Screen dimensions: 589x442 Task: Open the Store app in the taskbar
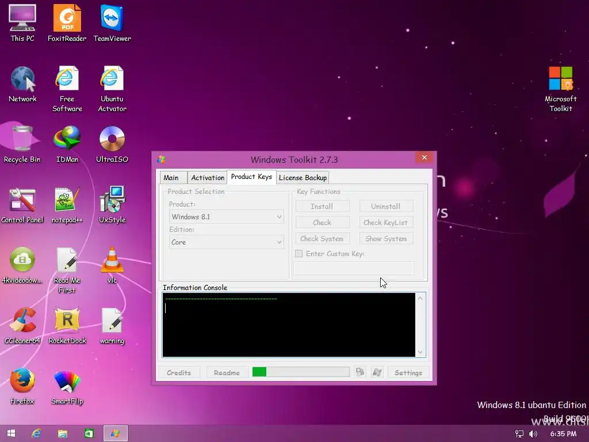(x=89, y=433)
